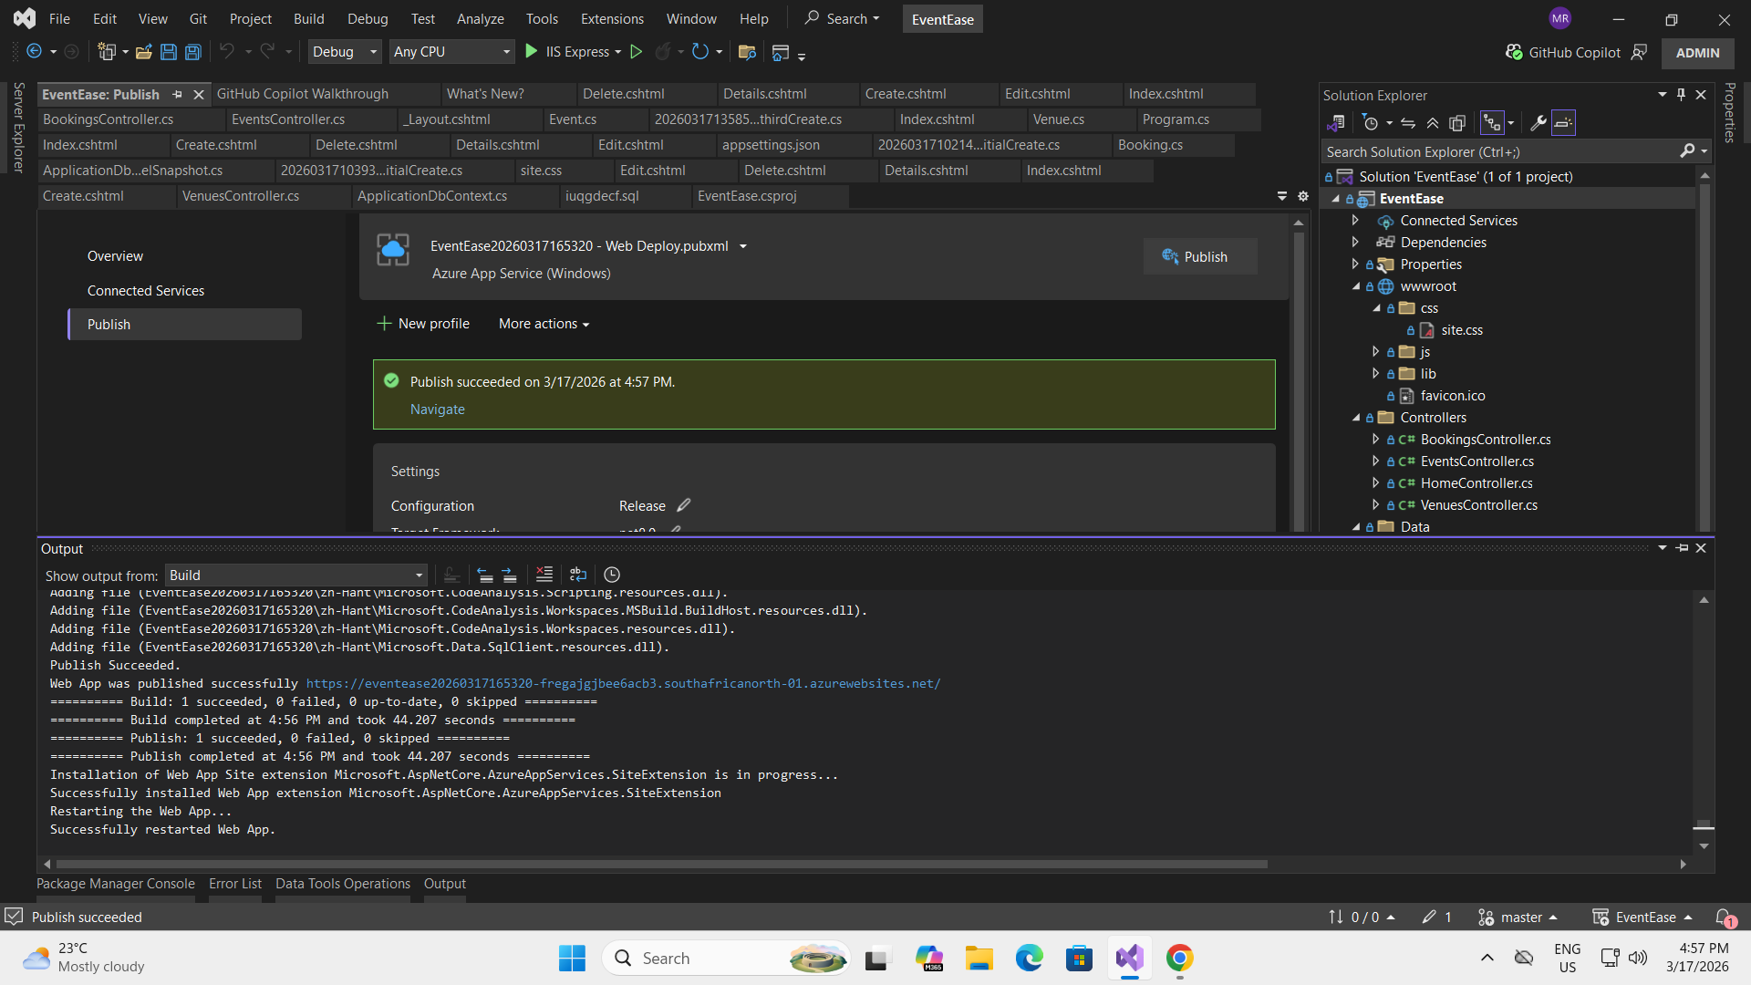The height and width of the screenshot is (985, 1751).
Task: Collapse all items in Solution Explorer
Action: 1433,123
